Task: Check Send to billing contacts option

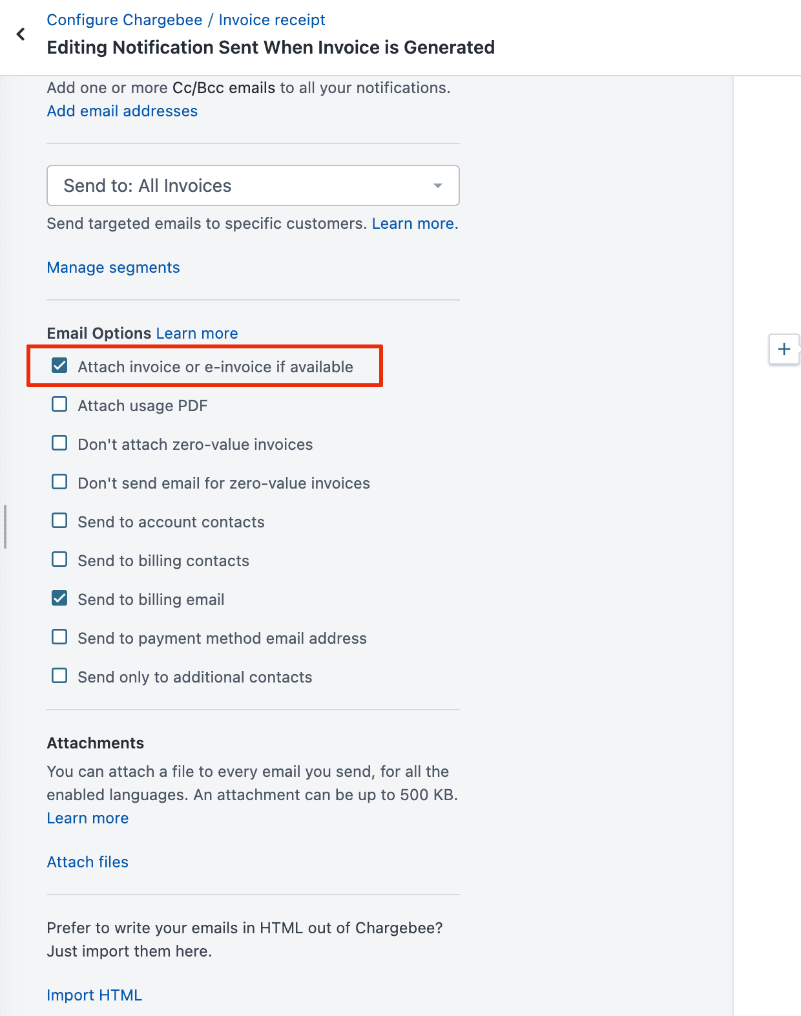Action: click(59, 560)
